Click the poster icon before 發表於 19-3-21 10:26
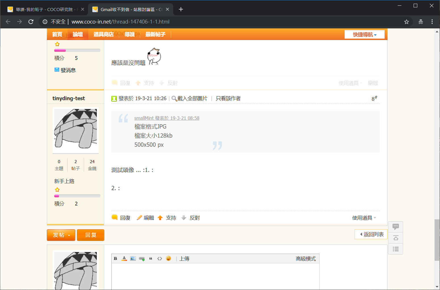 114,98
